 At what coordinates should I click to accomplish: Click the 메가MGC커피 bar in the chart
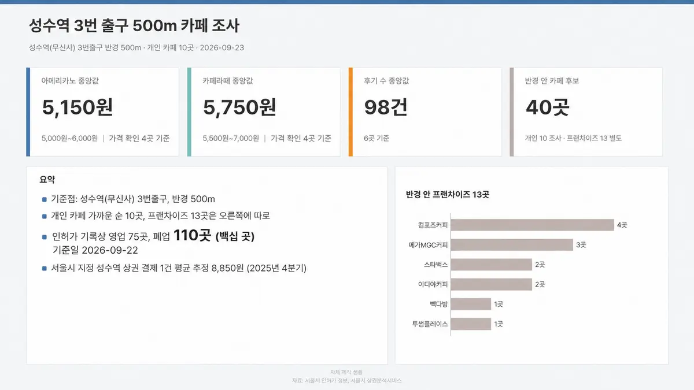pyautogui.click(x=512, y=245)
